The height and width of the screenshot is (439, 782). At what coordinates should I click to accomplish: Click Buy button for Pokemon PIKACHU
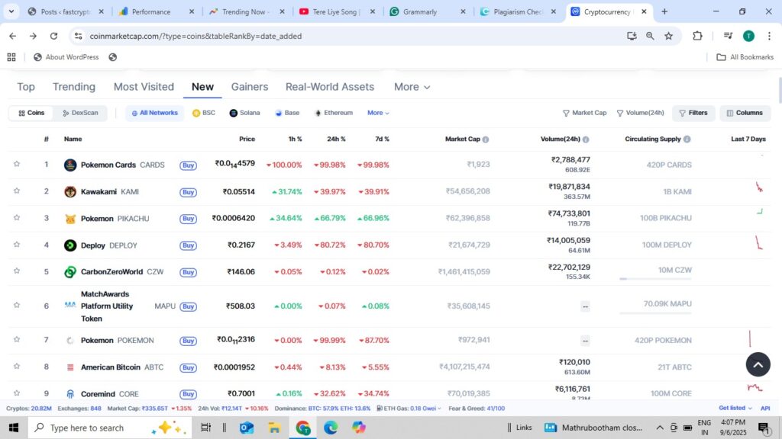188,219
